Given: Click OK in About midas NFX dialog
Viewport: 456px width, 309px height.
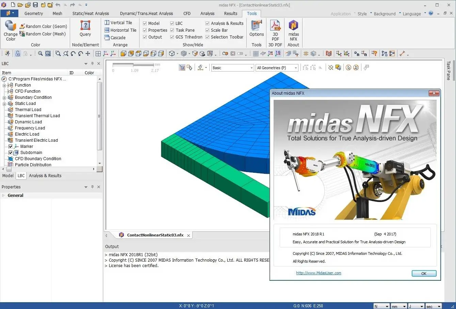Looking at the screenshot, I should [424, 273].
